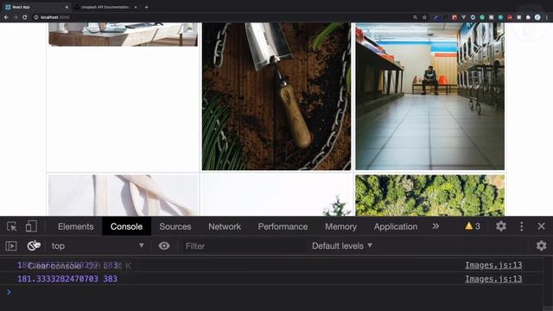Toggle the device toolbar icon
The image size is (553, 311).
tap(31, 226)
